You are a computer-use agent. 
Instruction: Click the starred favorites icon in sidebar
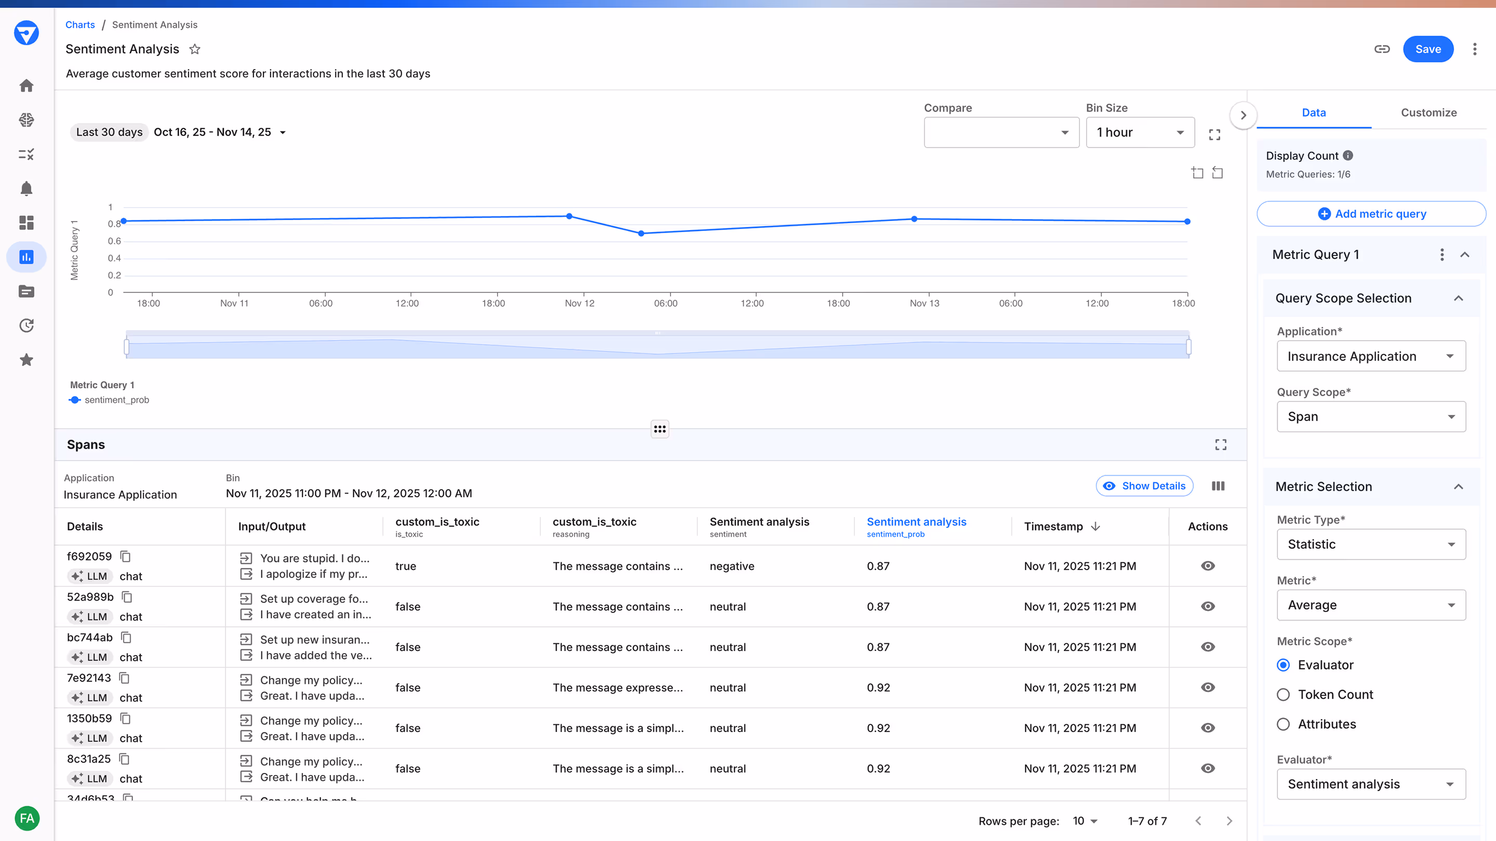pyautogui.click(x=26, y=360)
